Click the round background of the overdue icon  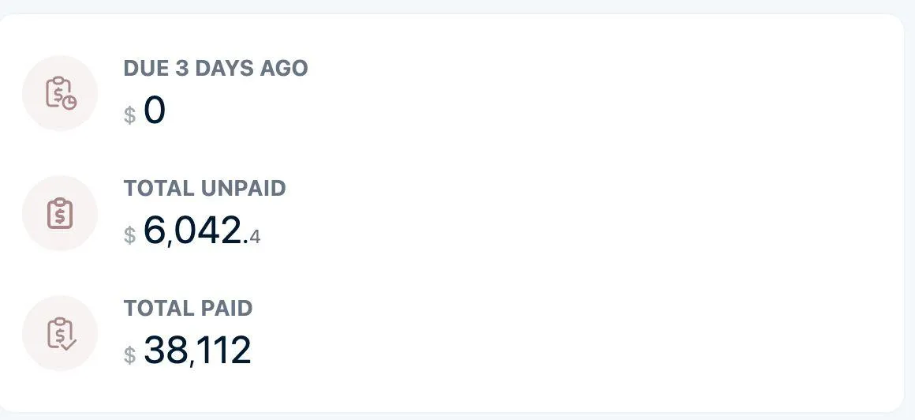[60, 93]
